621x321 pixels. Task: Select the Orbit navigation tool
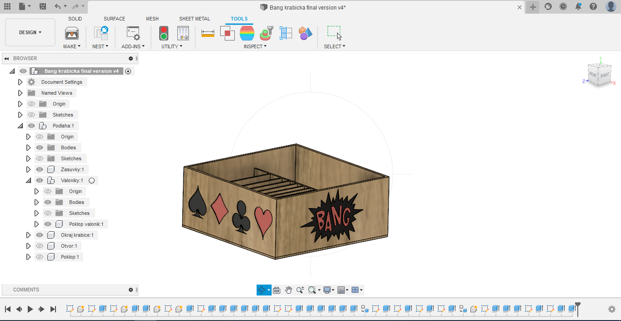262,290
